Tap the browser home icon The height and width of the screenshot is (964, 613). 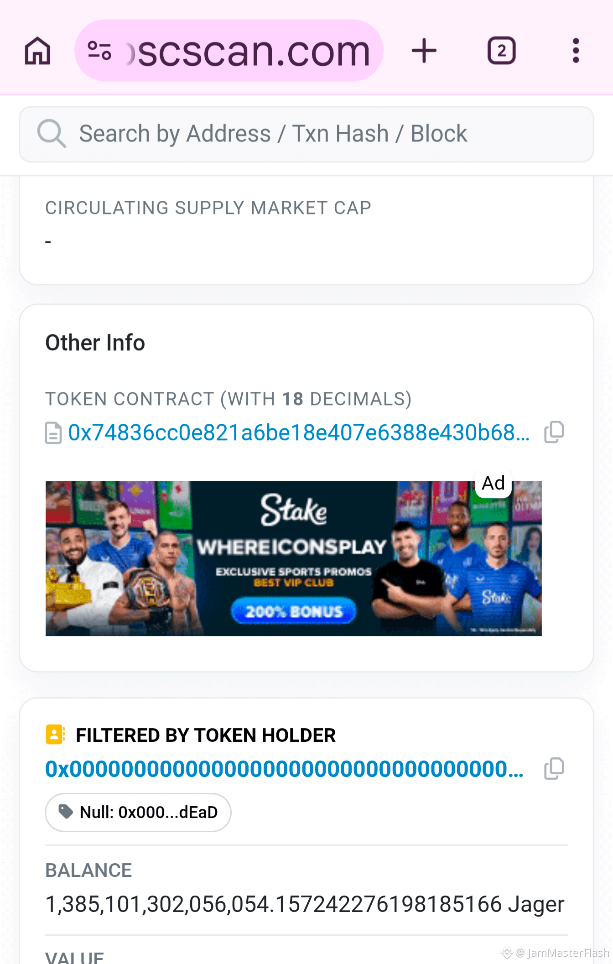click(x=37, y=51)
